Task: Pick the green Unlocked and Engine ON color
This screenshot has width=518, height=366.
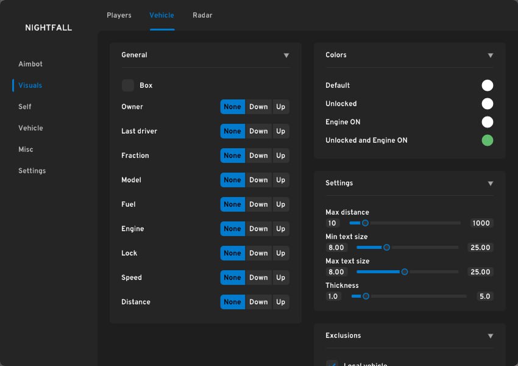Action: tap(487, 140)
